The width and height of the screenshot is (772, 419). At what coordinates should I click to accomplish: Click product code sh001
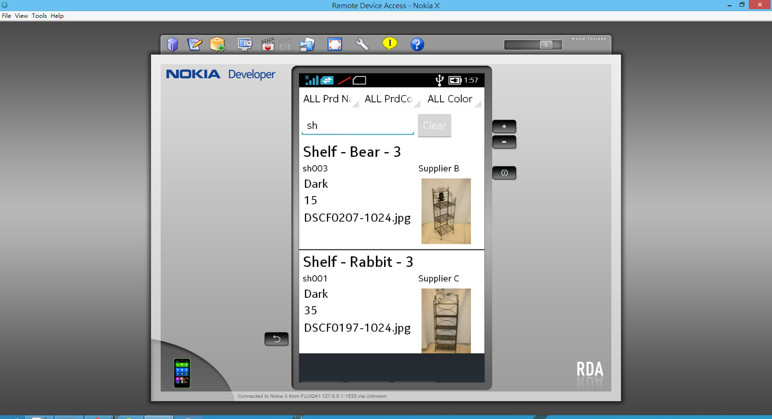tap(315, 279)
